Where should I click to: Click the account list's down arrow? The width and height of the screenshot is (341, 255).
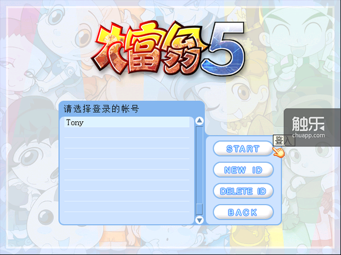[x=199, y=220]
